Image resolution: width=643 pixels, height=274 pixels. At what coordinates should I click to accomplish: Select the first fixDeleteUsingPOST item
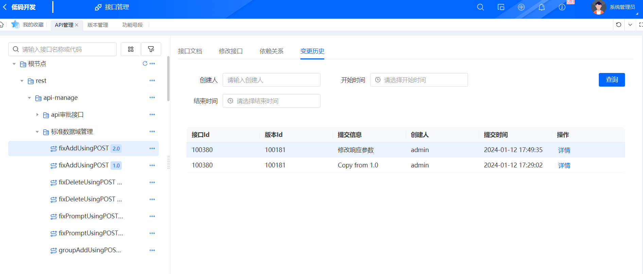[83, 182]
